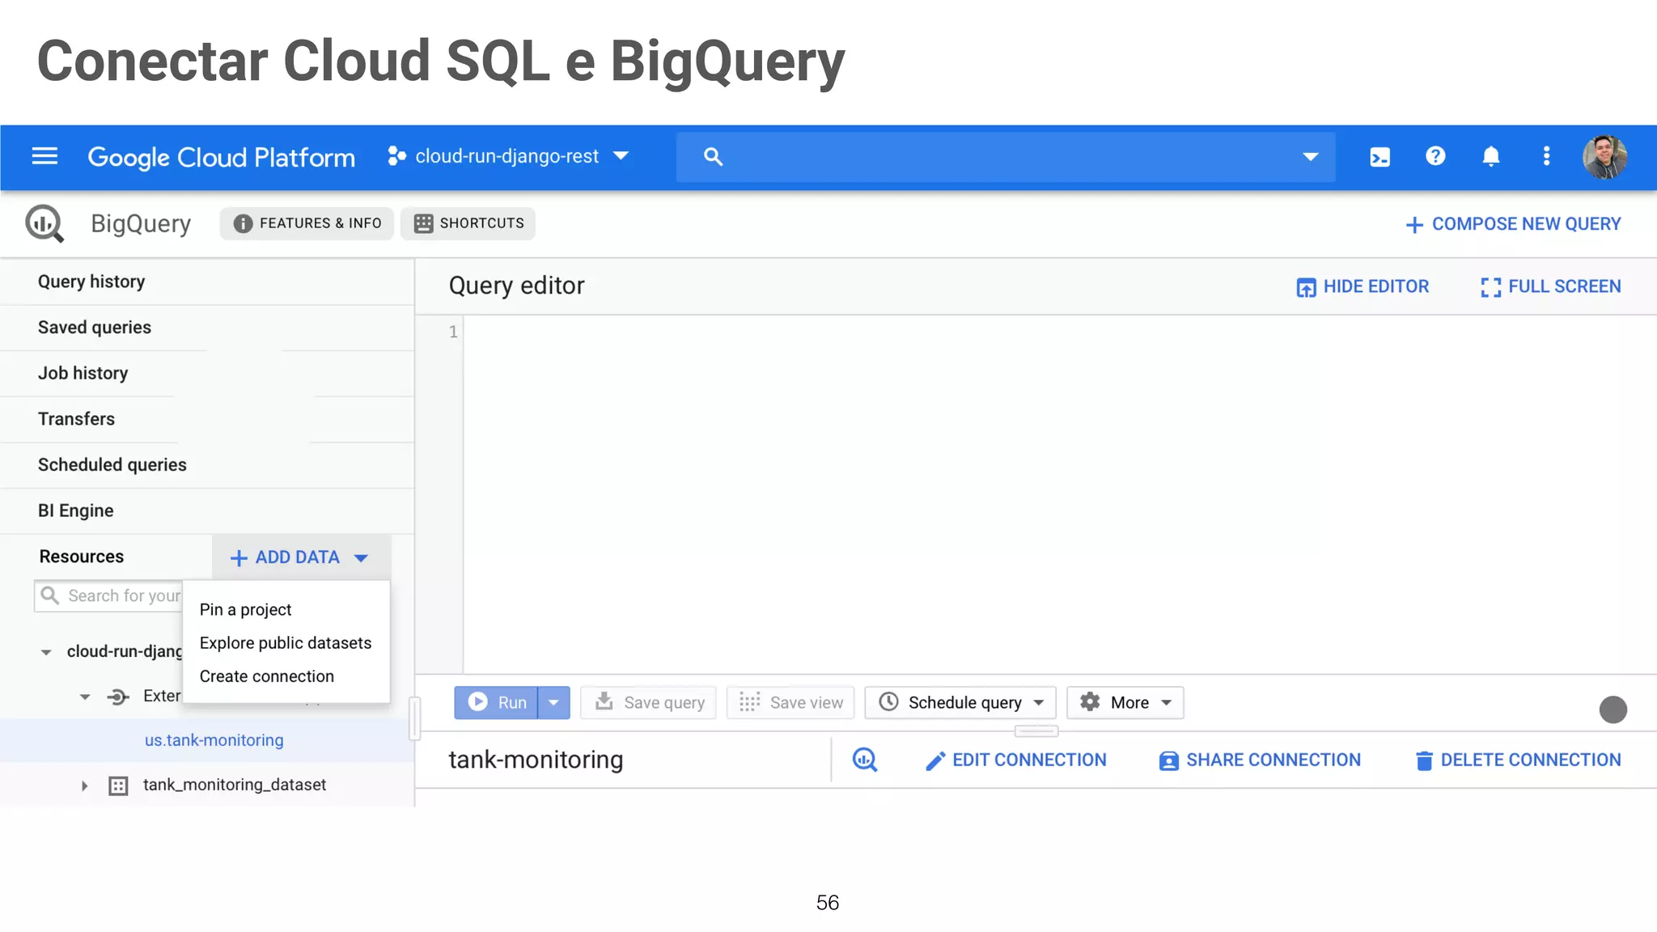1657x932 pixels.
Task: Open FEATURES & INFO
Action: (307, 223)
